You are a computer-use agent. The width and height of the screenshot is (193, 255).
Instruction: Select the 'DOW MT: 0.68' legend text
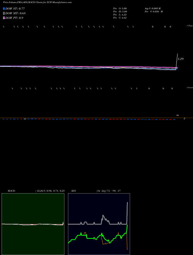coord(15,13)
